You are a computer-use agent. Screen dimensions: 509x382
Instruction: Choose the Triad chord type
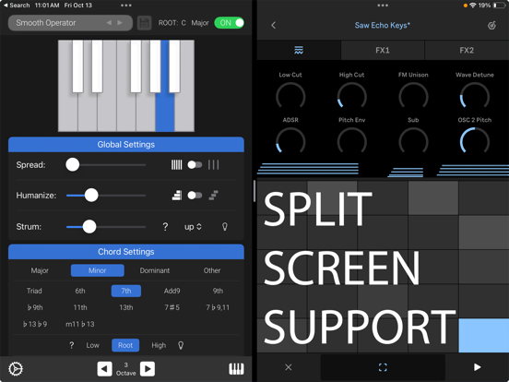[x=34, y=291]
